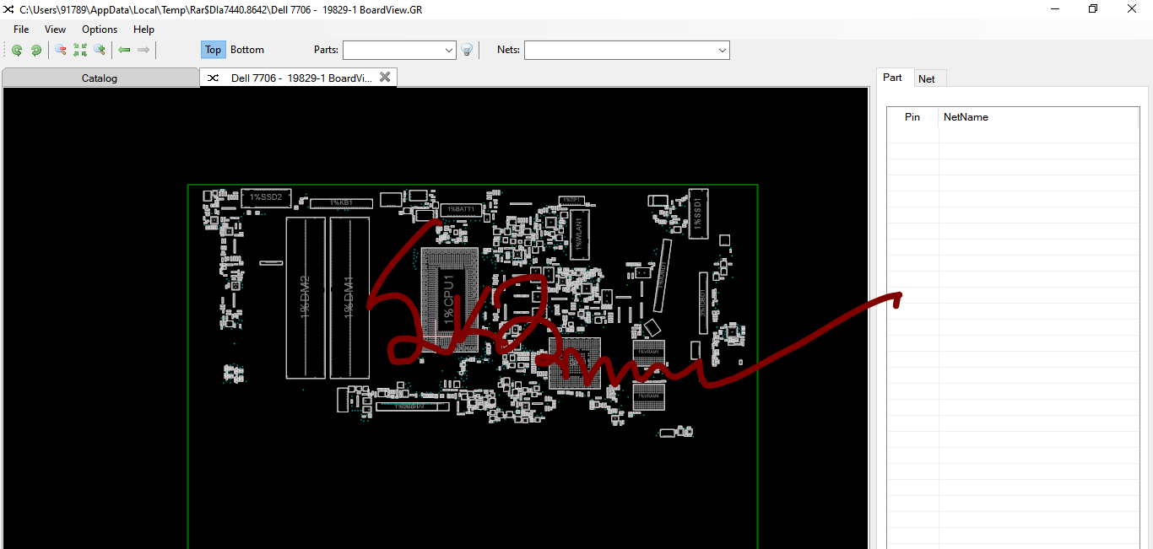The height and width of the screenshot is (549, 1153).
Task: Open the View menu
Action: point(56,29)
